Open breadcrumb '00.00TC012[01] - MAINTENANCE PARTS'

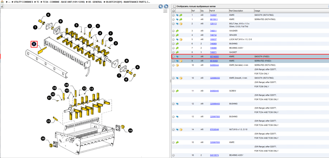(x=128, y=2)
